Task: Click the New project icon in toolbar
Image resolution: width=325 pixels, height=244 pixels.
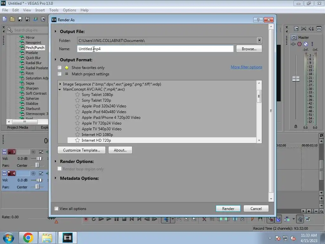Action: (x=4, y=19)
